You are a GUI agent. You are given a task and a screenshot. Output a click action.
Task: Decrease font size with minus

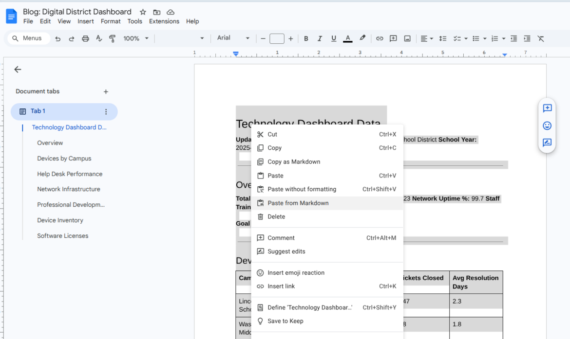coord(263,38)
